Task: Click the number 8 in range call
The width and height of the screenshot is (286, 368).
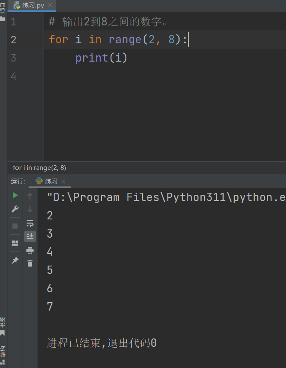Action: coord(172,40)
